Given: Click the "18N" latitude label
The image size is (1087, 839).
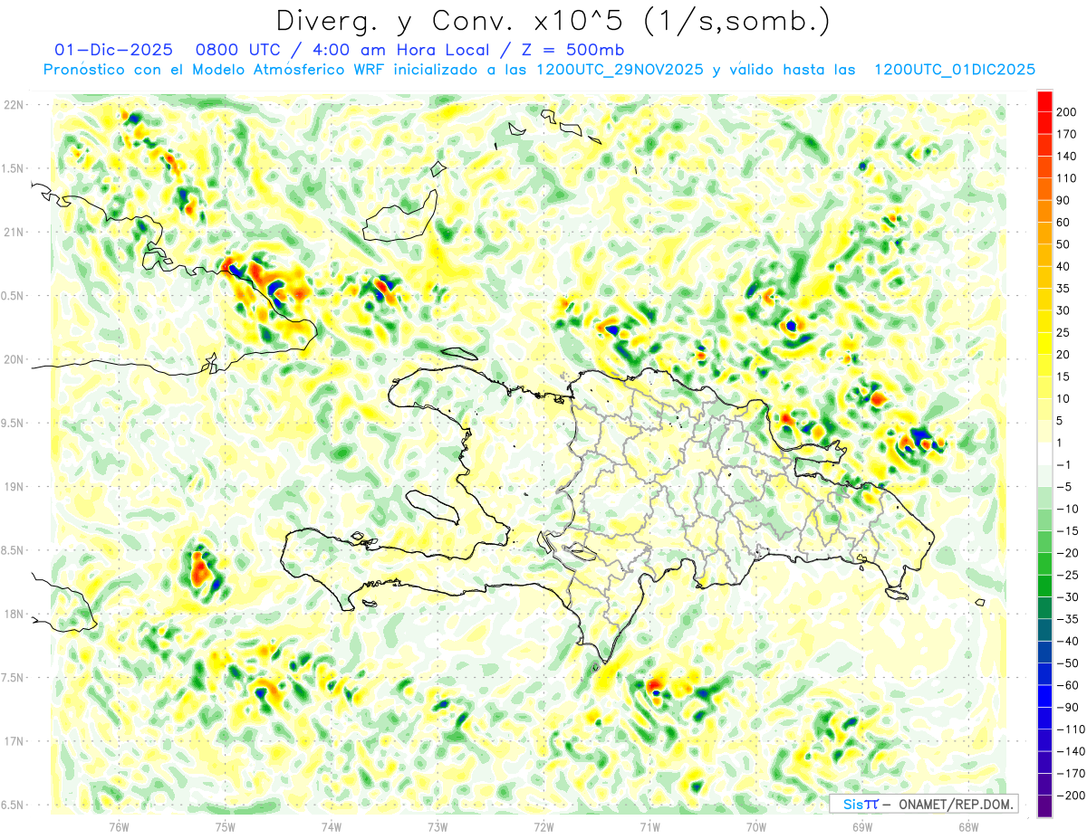Looking at the screenshot, I should tap(15, 614).
